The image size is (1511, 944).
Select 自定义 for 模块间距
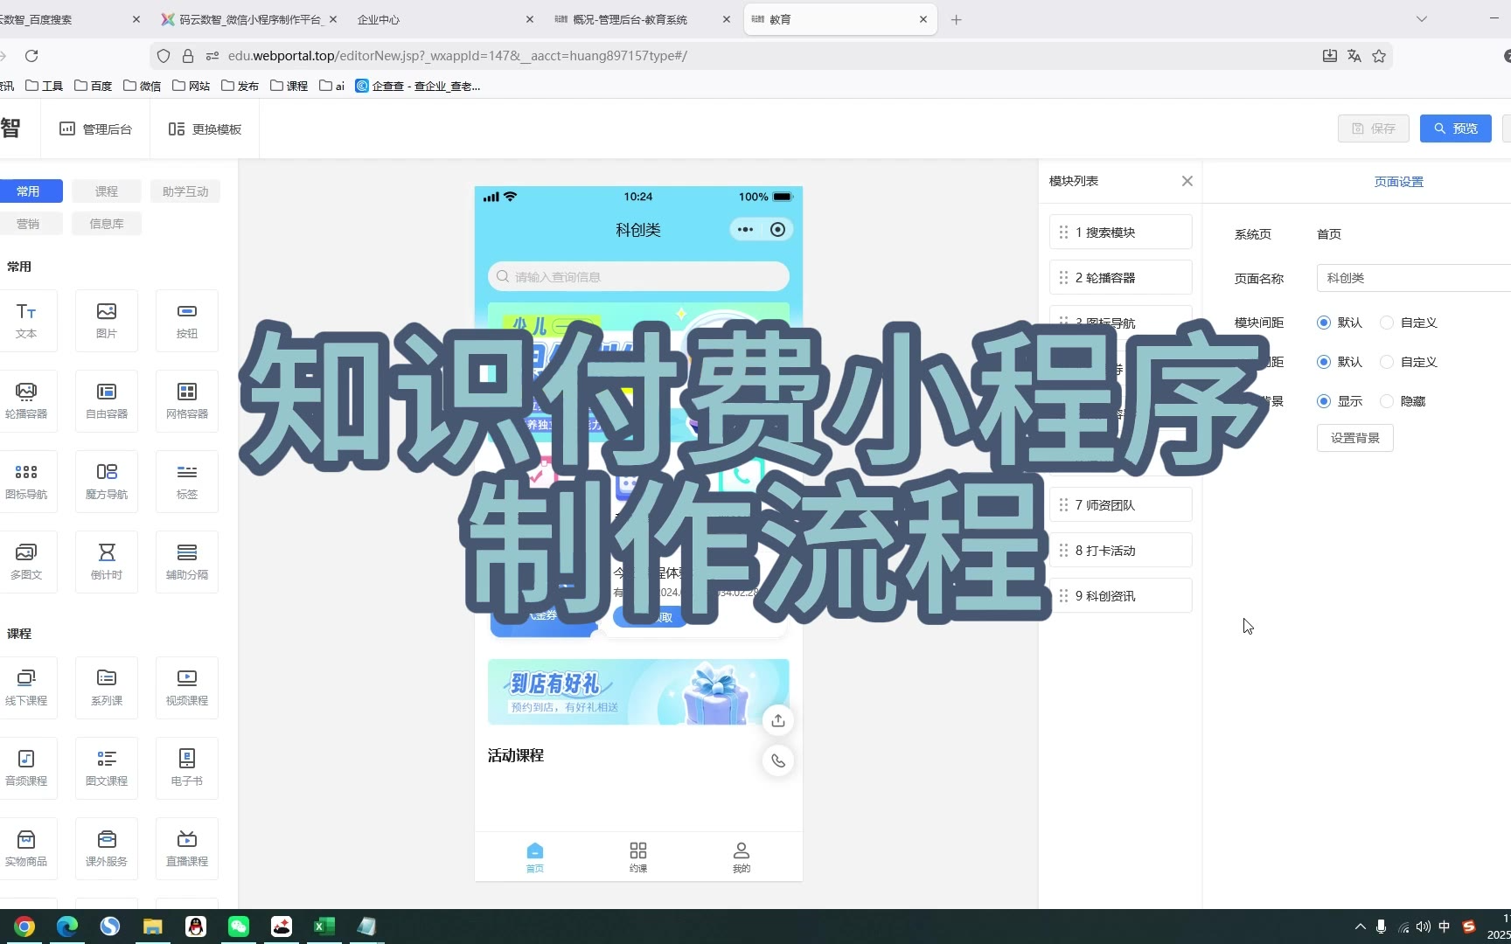tap(1387, 323)
